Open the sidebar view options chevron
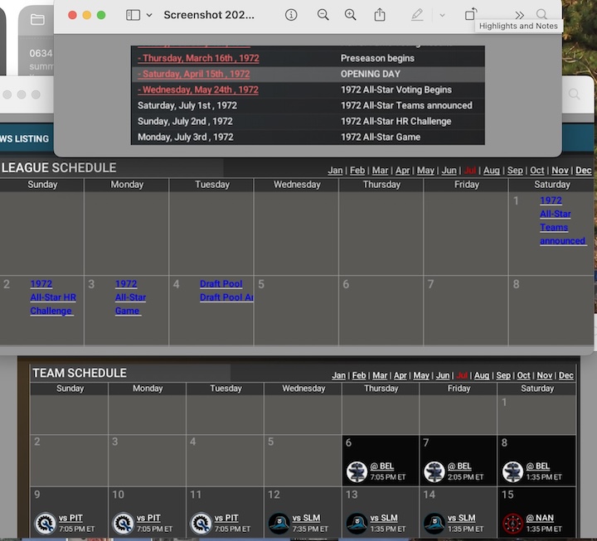The height and width of the screenshot is (541, 597). [x=149, y=15]
